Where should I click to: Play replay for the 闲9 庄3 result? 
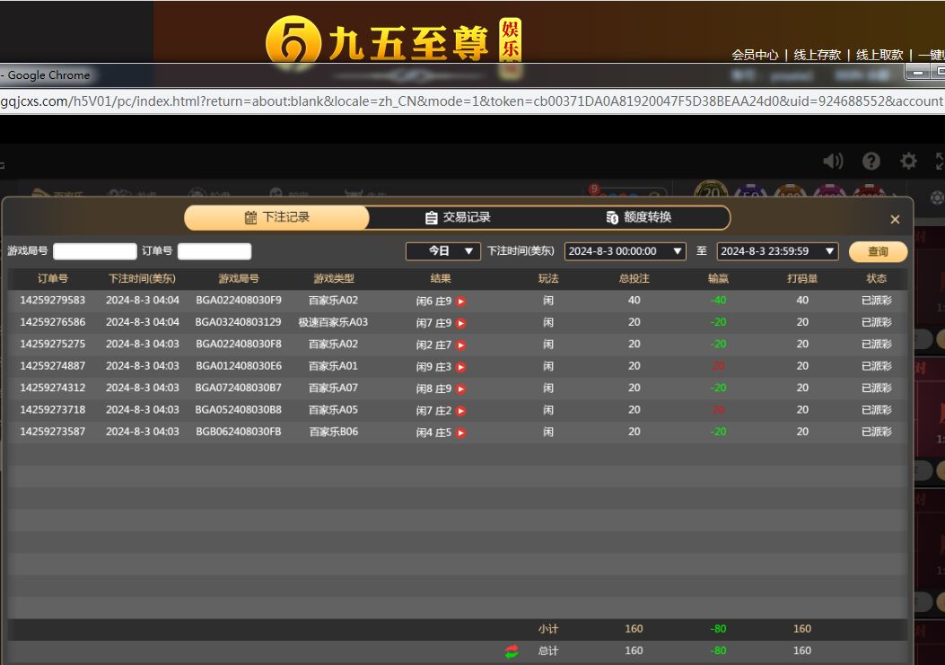pos(461,367)
